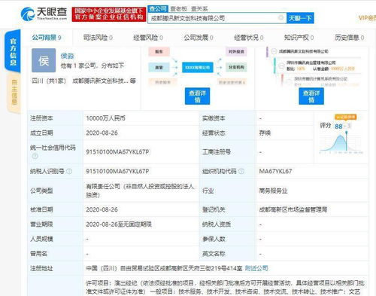Click the score 88 value
This screenshot has width=376, height=296.
click(x=338, y=127)
